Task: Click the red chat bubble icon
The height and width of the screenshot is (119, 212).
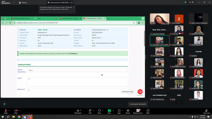Action: [x=140, y=92]
